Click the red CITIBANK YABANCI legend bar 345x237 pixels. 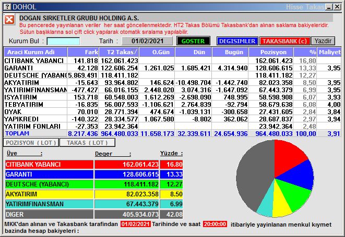tap(49, 164)
